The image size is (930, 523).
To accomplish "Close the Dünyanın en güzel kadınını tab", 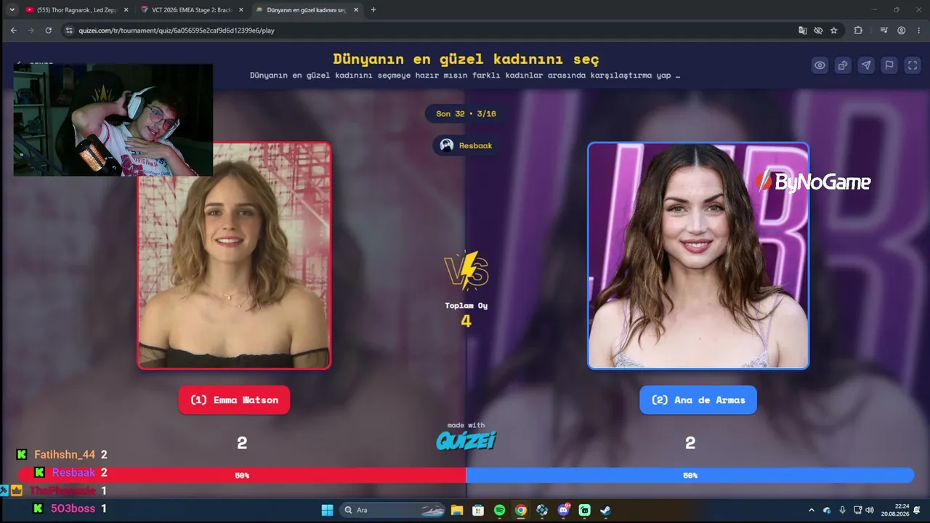I will (356, 10).
